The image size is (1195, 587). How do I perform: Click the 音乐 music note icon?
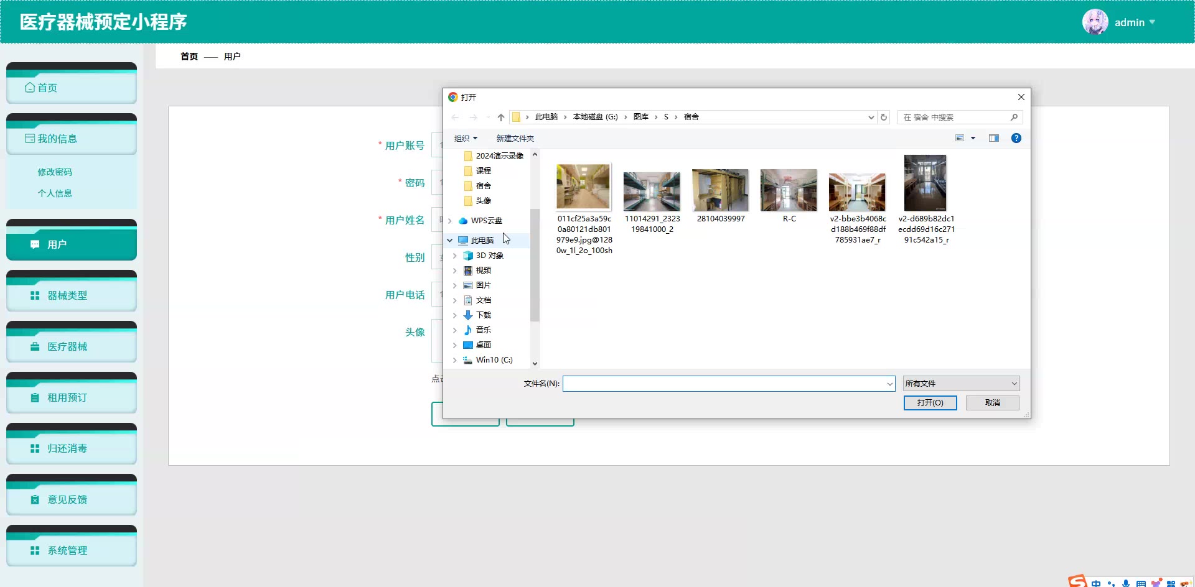[468, 330]
